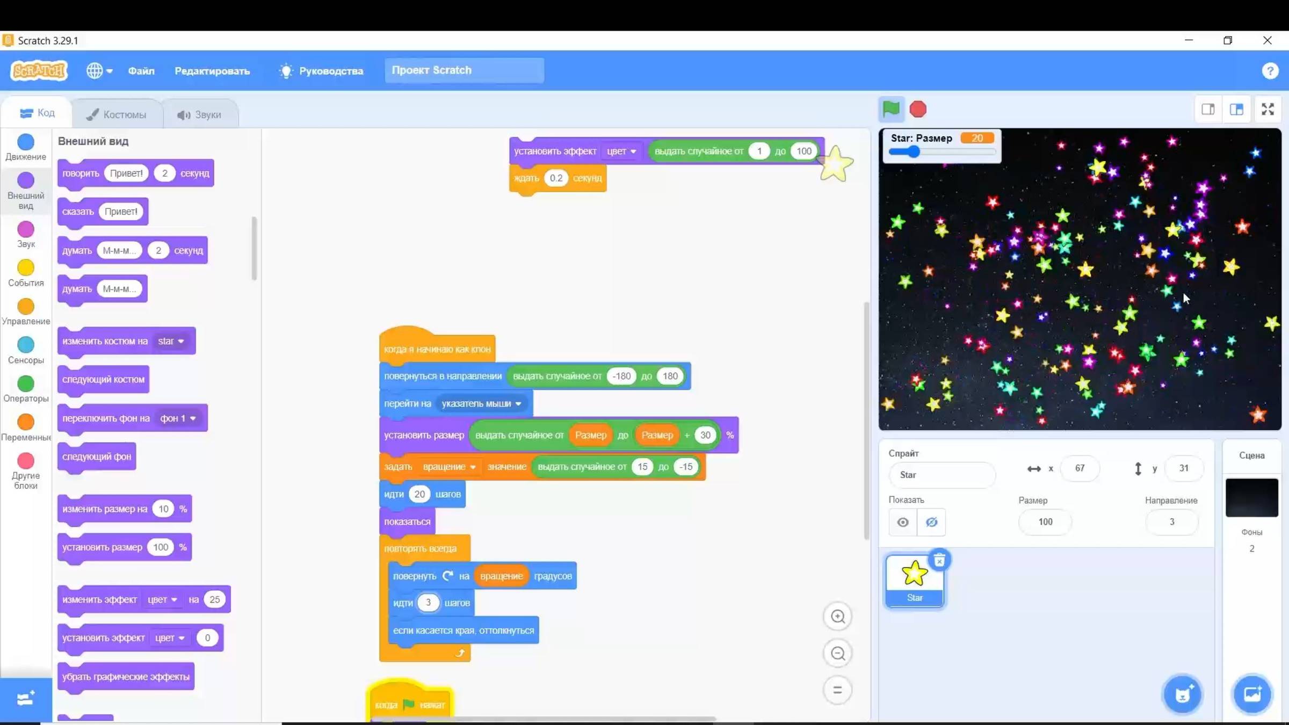Open the Файл menu
Image resolution: width=1289 pixels, height=725 pixels.
pos(141,71)
